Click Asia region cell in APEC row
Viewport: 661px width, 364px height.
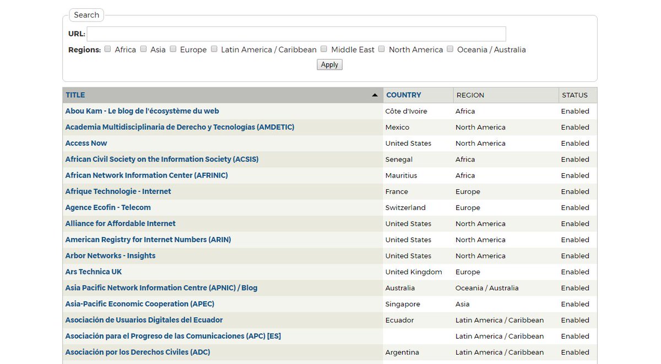coord(463,304)
